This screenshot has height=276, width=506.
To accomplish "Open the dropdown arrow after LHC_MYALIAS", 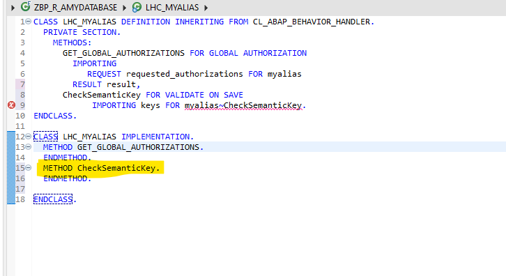I will [x=206, y=8].
